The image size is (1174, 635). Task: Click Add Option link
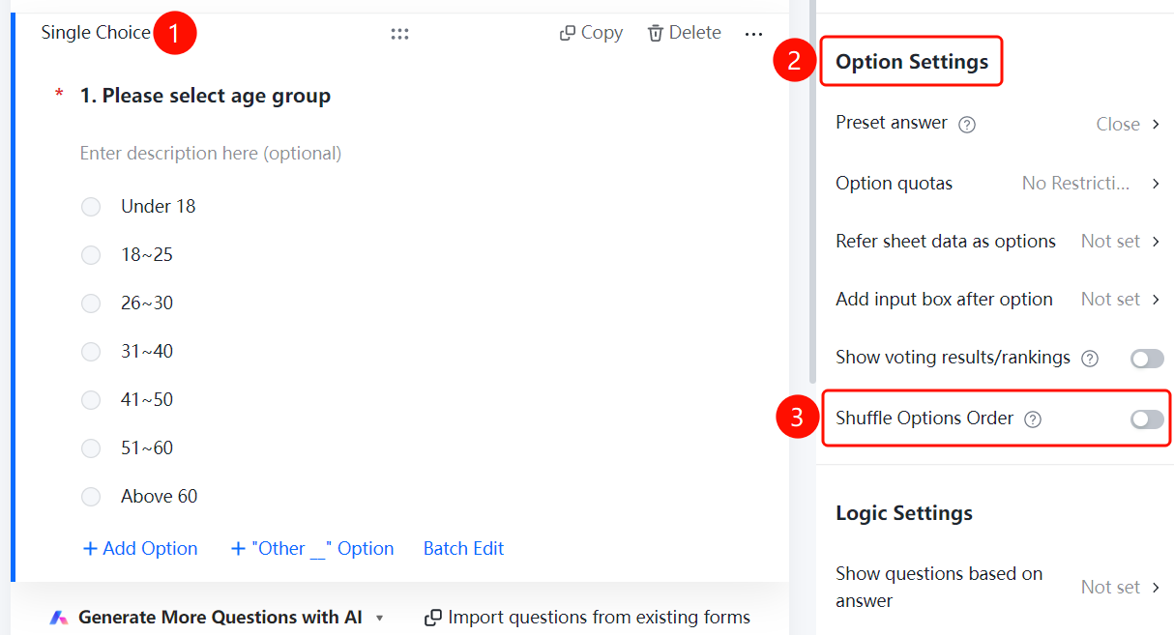[140, 549]
